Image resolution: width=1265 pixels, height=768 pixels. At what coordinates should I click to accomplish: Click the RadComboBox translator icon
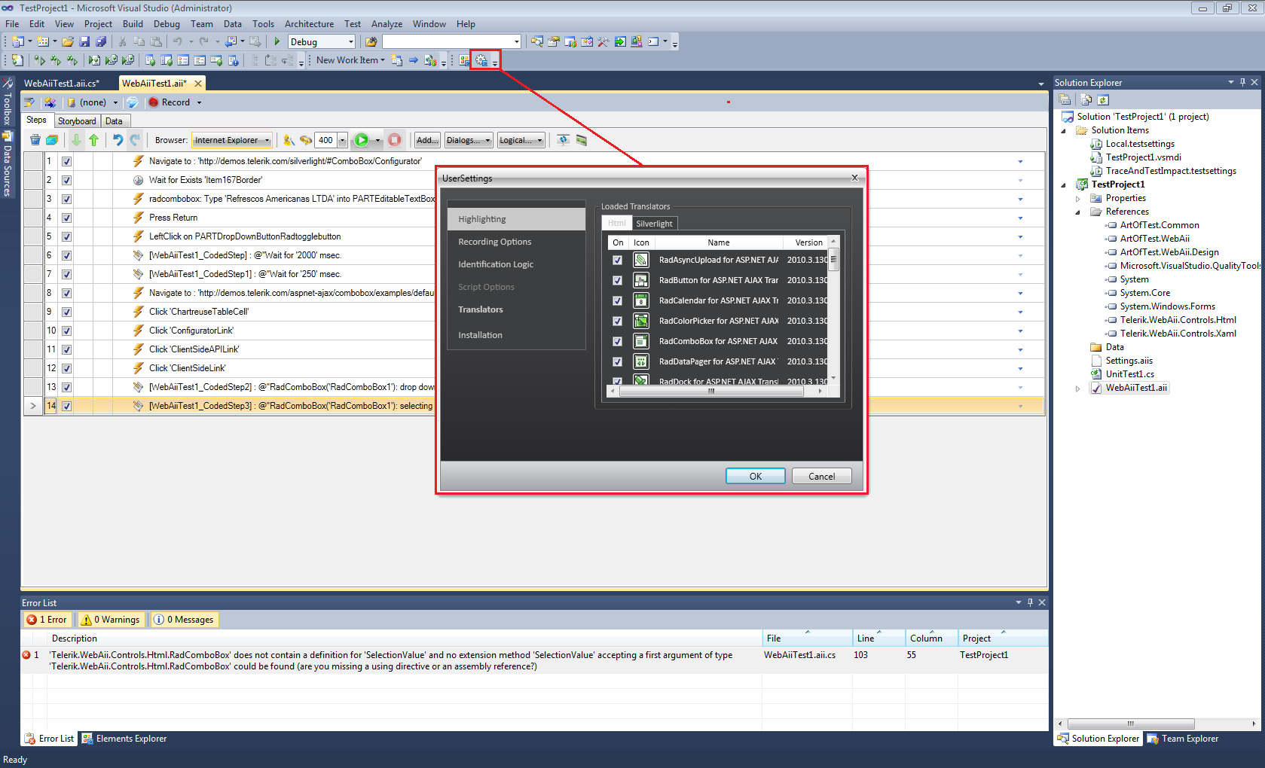point(641,341)
